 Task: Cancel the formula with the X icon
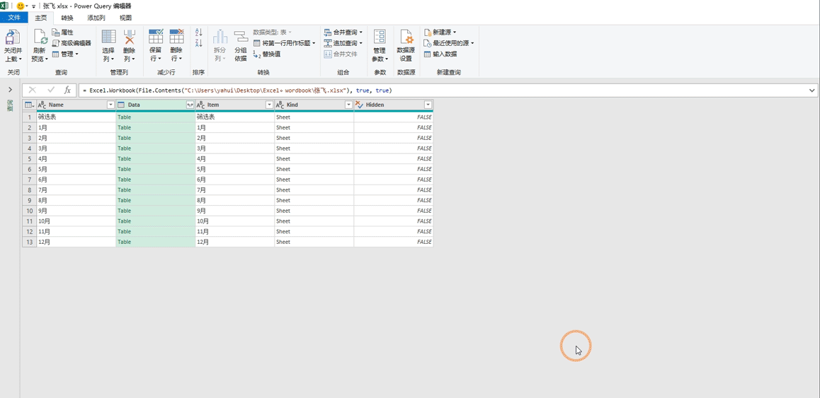click(x=33, y=90)
